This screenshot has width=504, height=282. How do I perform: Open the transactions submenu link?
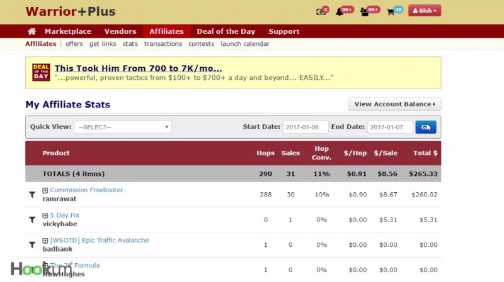[x=163, y=44]
